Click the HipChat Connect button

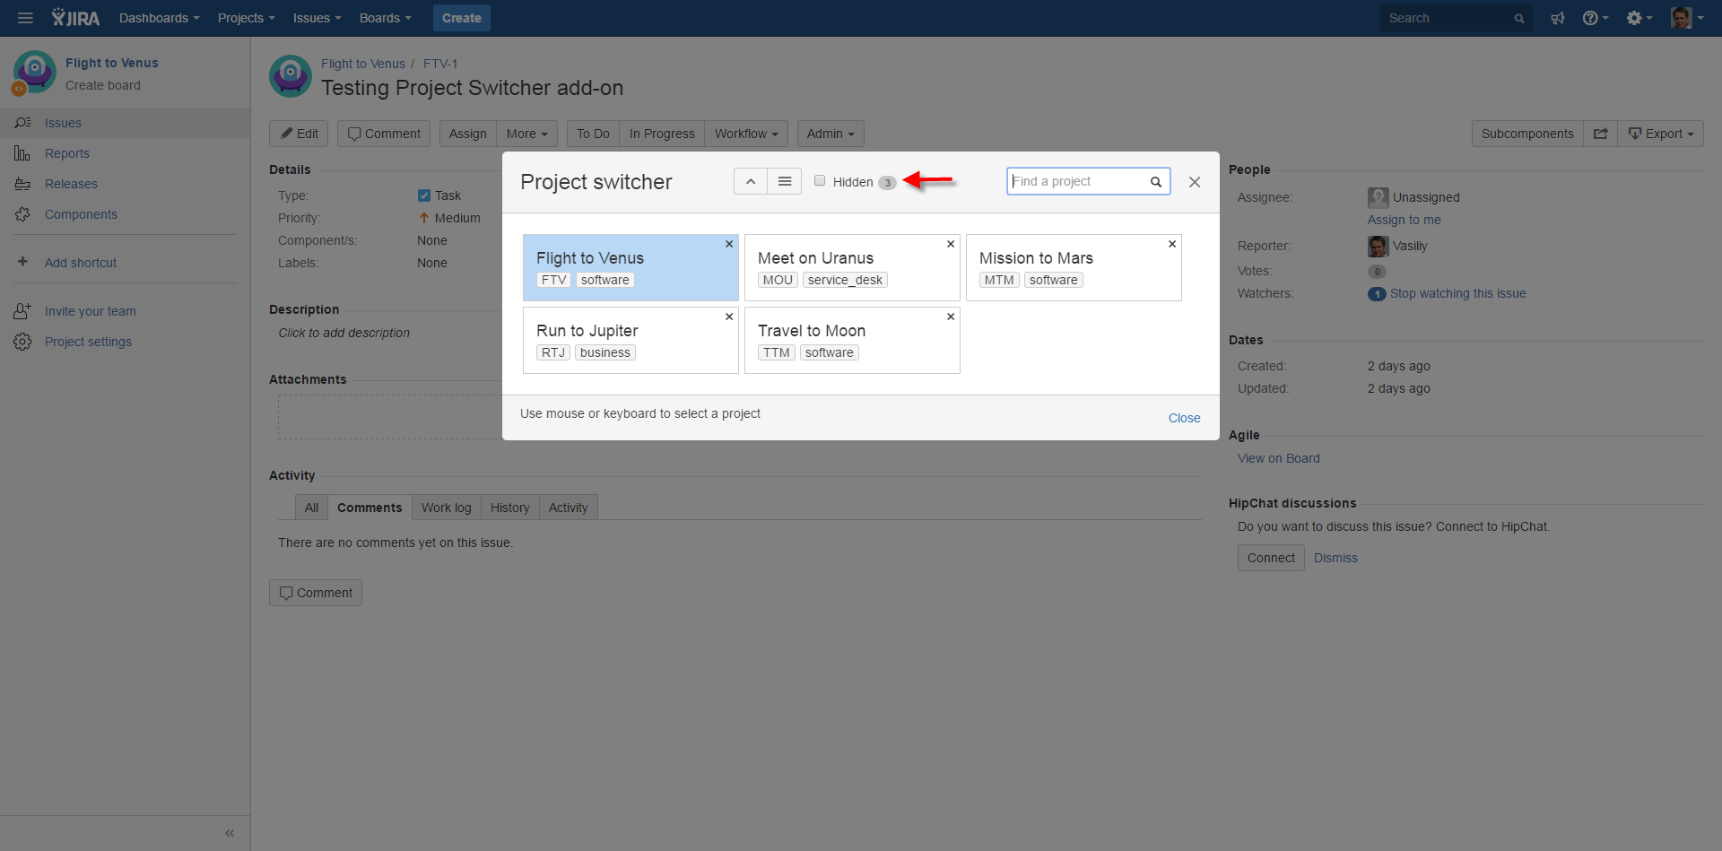click(x=1271, y=558)
